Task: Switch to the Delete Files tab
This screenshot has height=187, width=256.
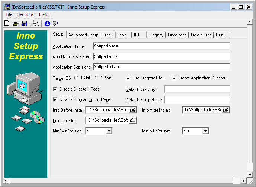Action: [201, 35]
